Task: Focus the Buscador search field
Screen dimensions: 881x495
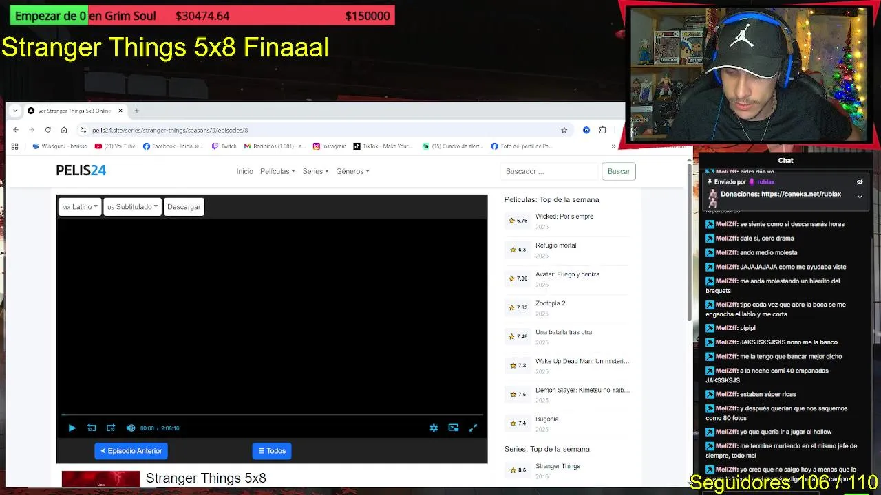Action: pyautogui.click(x=549, y=171)
